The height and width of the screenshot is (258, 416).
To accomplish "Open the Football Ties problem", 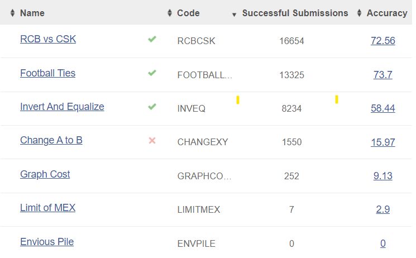I will 48,73.
